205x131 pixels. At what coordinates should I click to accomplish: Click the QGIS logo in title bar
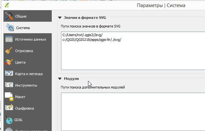[x=7, y=5]
